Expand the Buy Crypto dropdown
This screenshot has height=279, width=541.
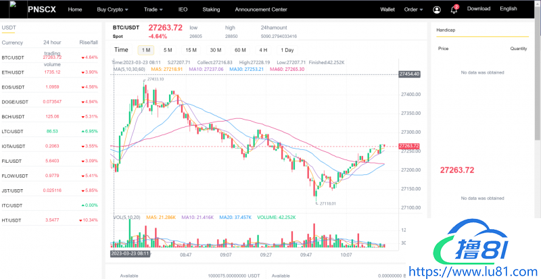pos(114,9)
